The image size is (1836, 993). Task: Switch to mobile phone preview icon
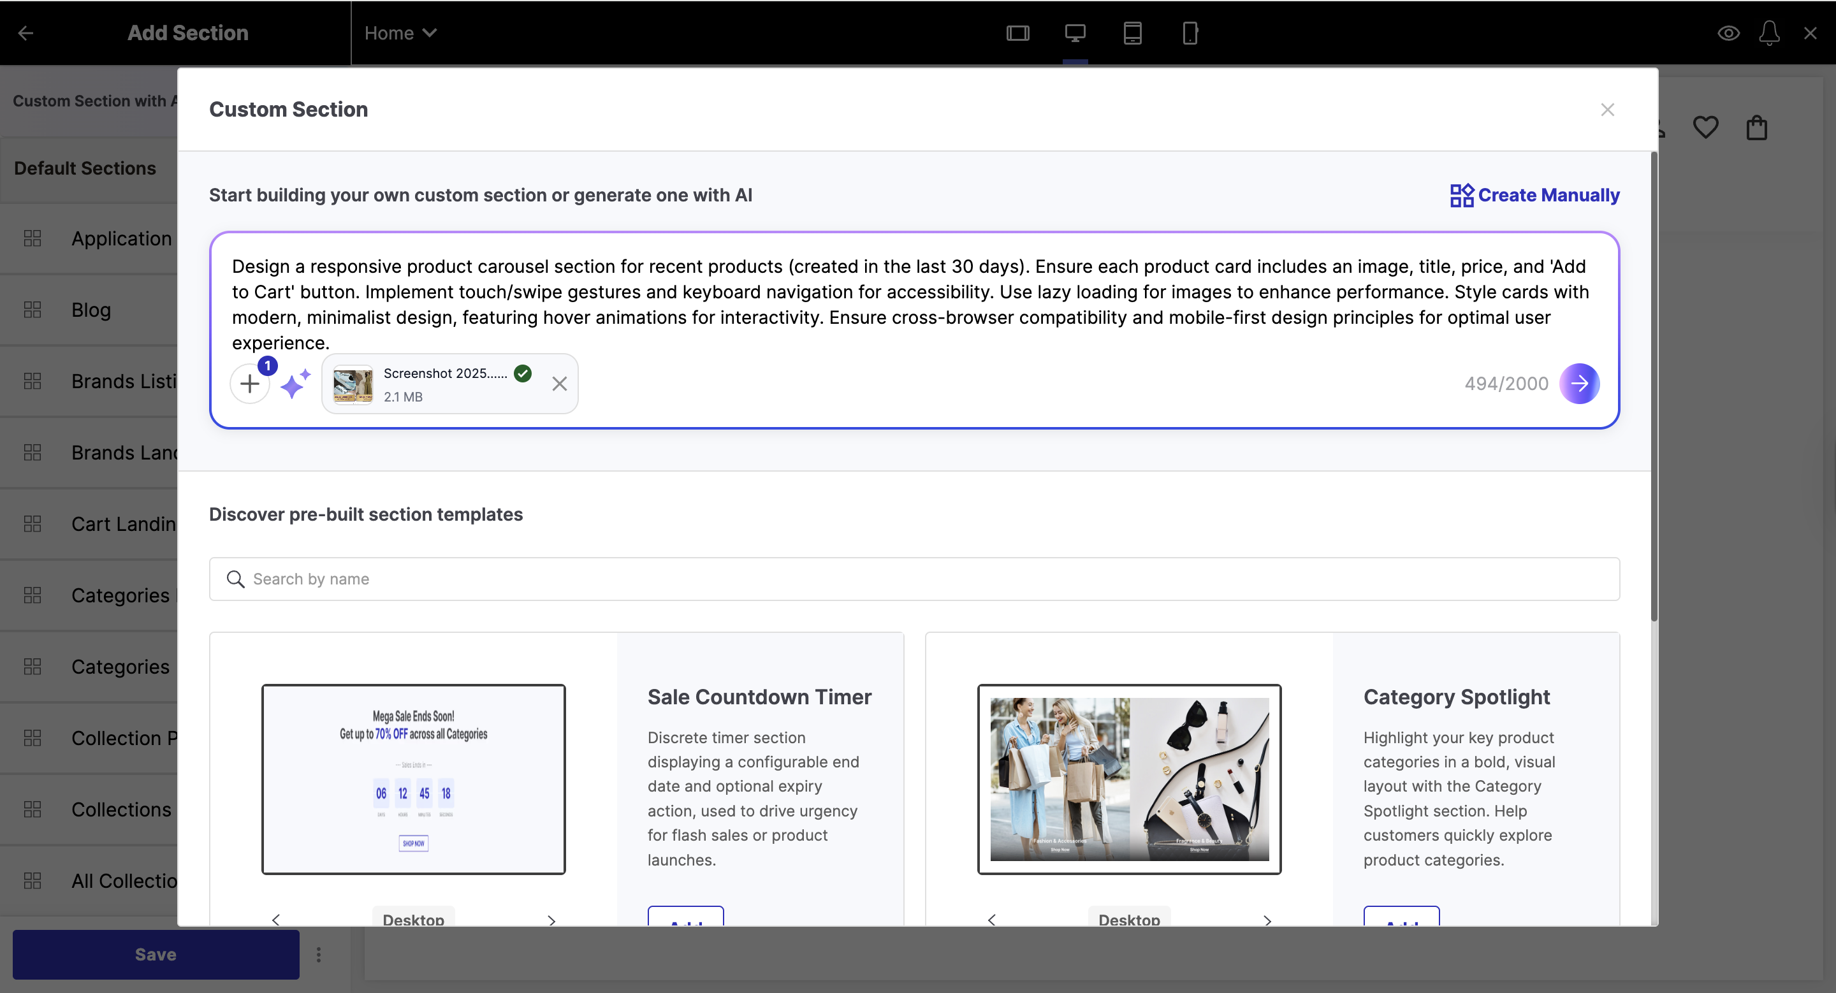[1190, 33]
